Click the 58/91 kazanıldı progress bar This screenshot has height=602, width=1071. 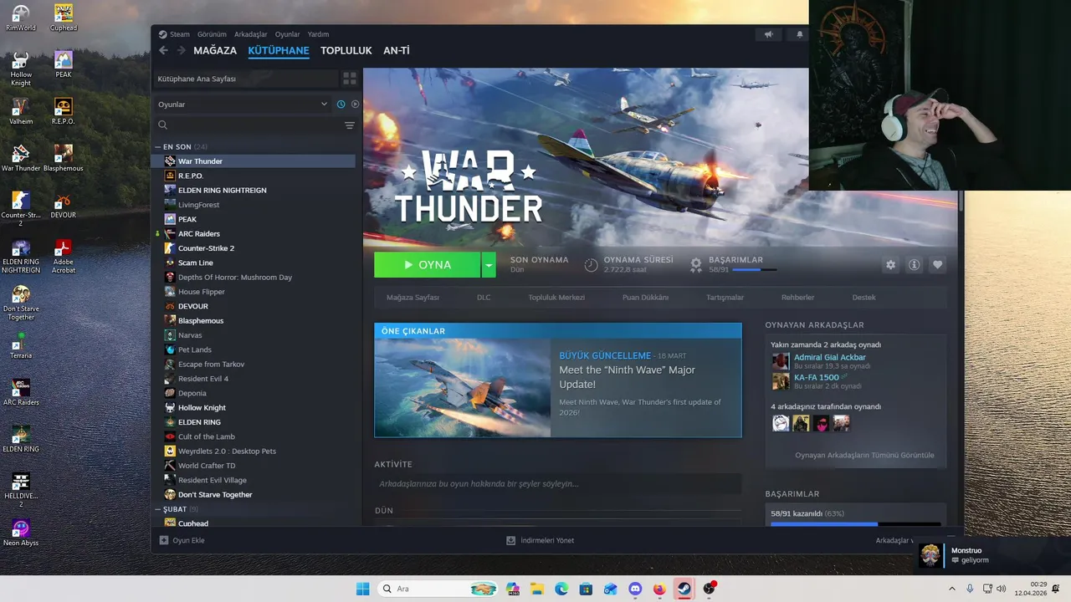[855, 523]
